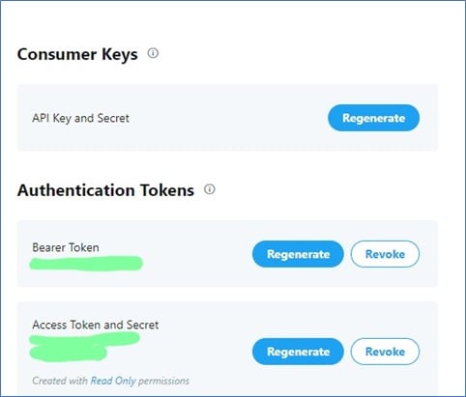Viewport: 466px width, 397px height.
Task: Regenerate the Bearer Token
Action: coord(298,254)
